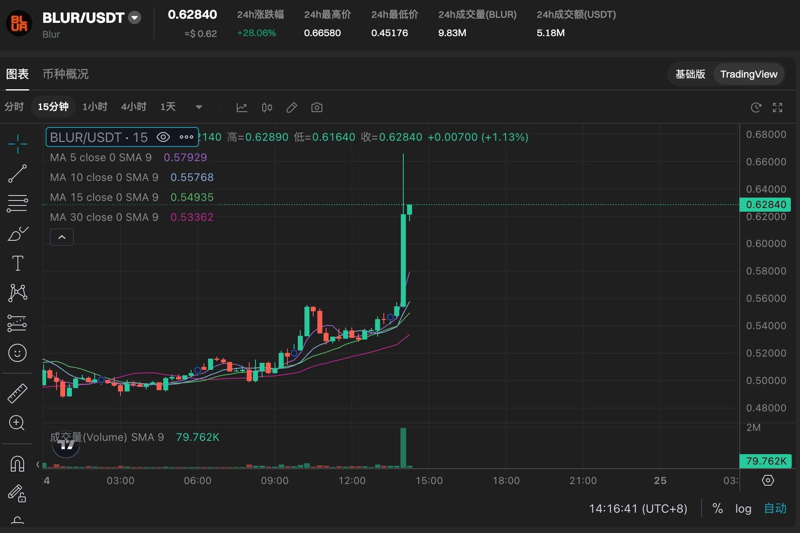Click the large volume spike bar
Screen dimensions: 800x533
tap(403, 447)
